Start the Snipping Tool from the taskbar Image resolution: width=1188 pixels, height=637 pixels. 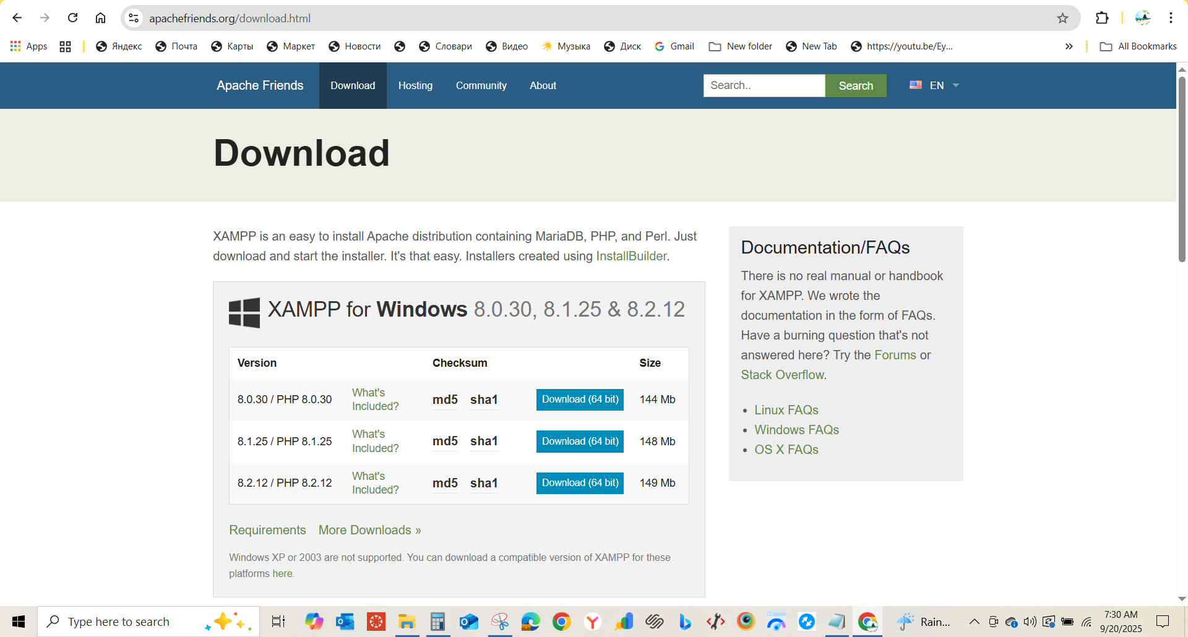coord(499,622)
